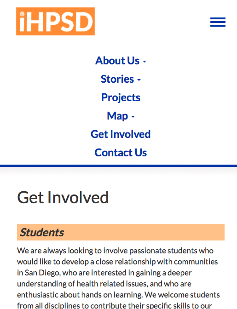The height and width of the screenshot is (309, 237).
Task: Click the orange iHPSD logo
Action: (55, 21)
